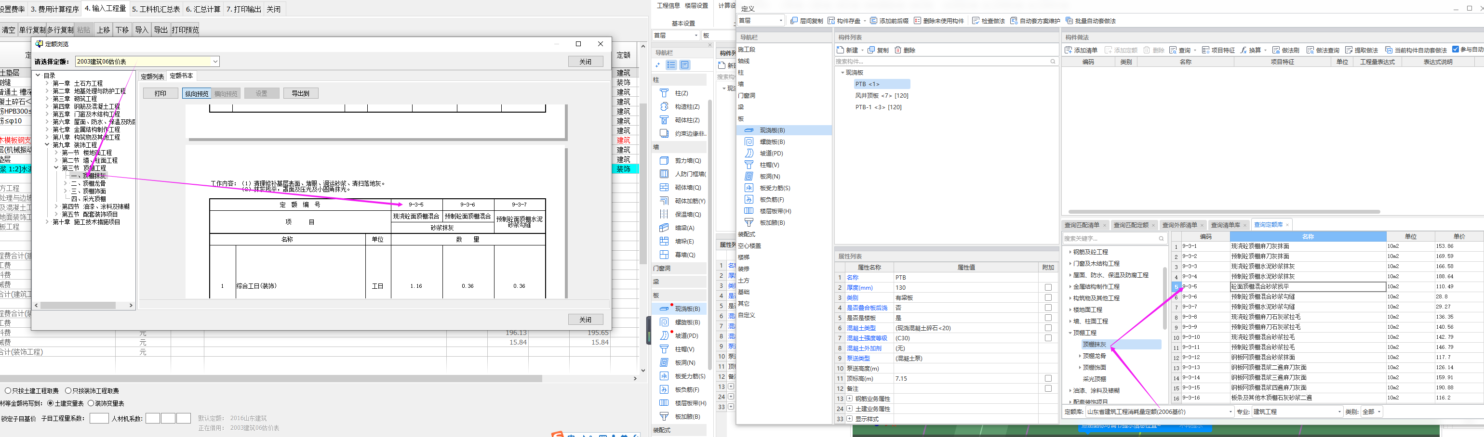The height and width of the screenshot is (437, 1484).
Task: Tick the 附加 checkbox for 厚度(mm) row
Action: [1048, 287]
